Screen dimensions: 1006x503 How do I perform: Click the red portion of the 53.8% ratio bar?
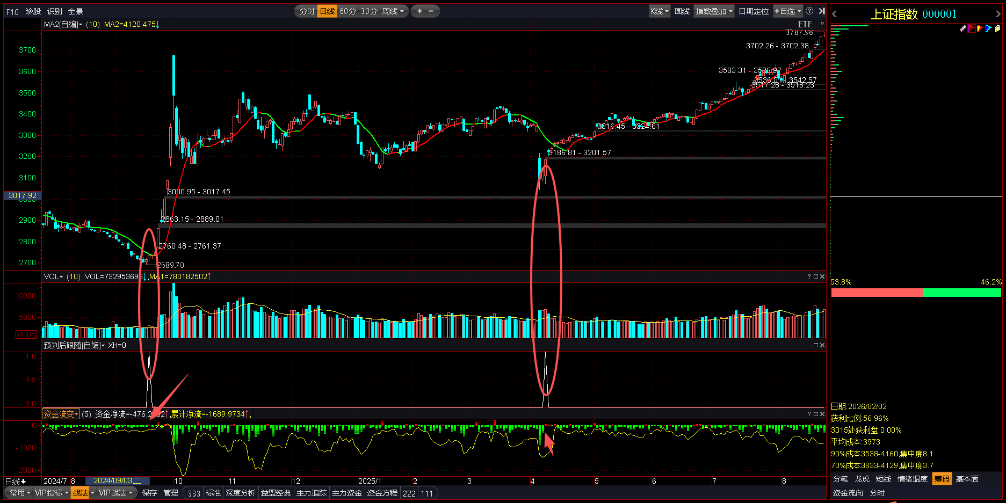point(876,293)
